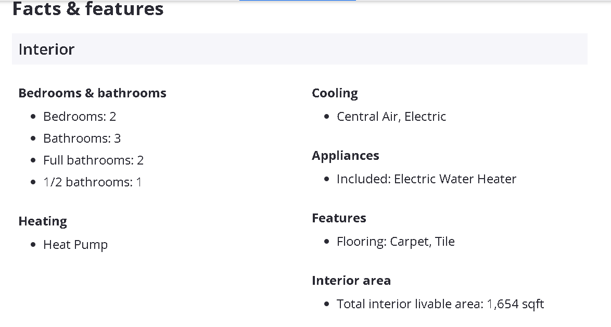The width and height of the screenshot is (611, 327).
Task: Select the Heat Pump list item
Action: (x=75, y=245)
